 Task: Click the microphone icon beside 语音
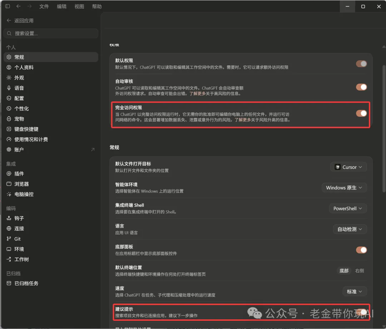tap(9, 88)
